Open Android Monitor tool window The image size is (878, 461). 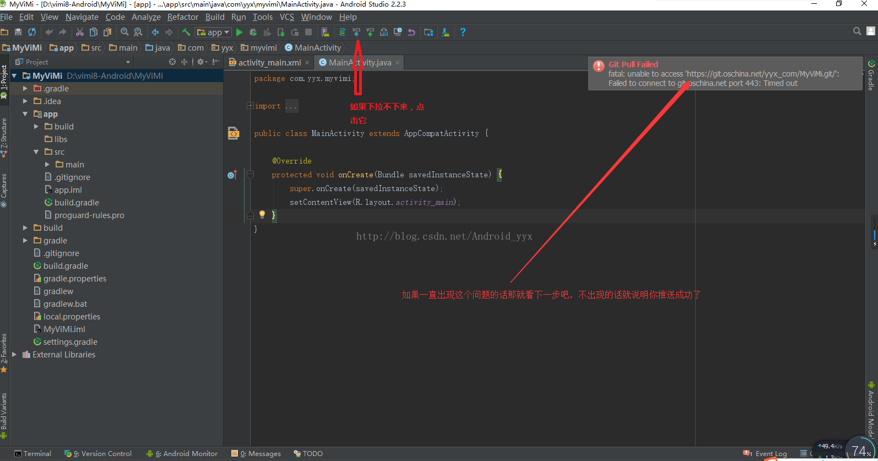tap(182, 454)
